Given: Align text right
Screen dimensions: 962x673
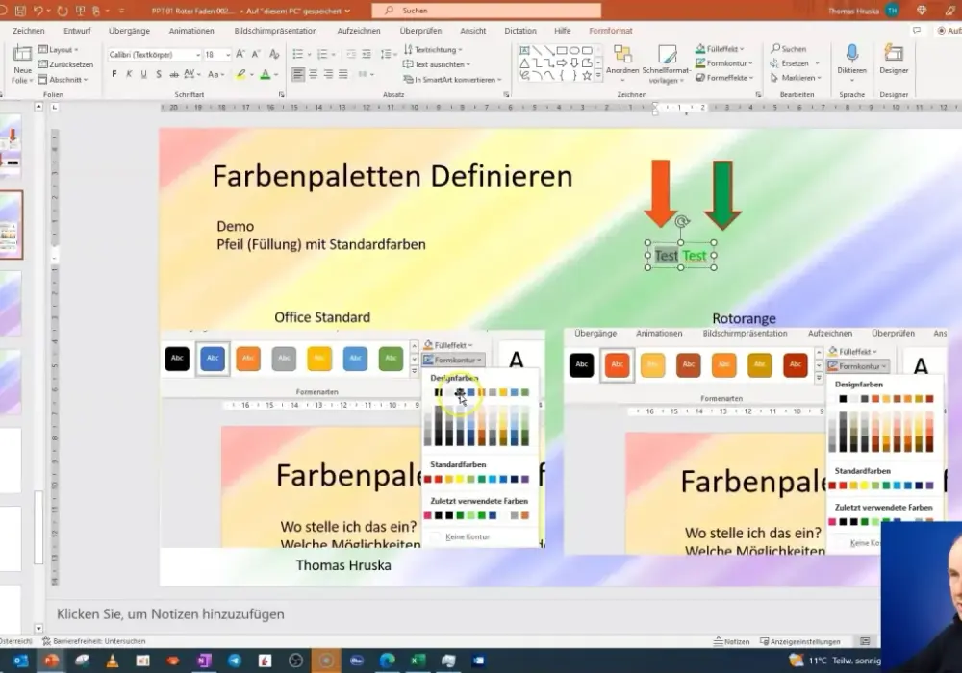Looking at the screenshot, I should [x=328, y=74].
